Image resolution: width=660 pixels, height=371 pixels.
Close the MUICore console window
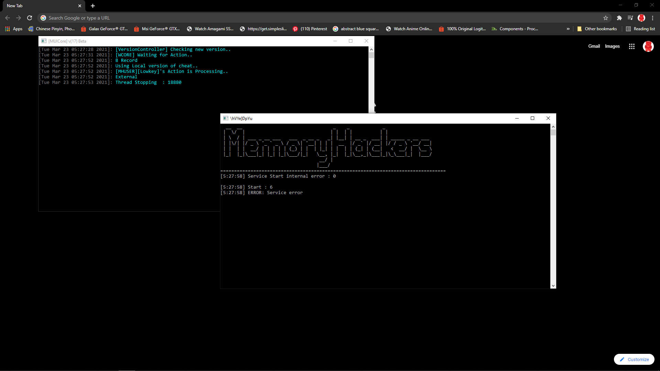click(366, 41)
